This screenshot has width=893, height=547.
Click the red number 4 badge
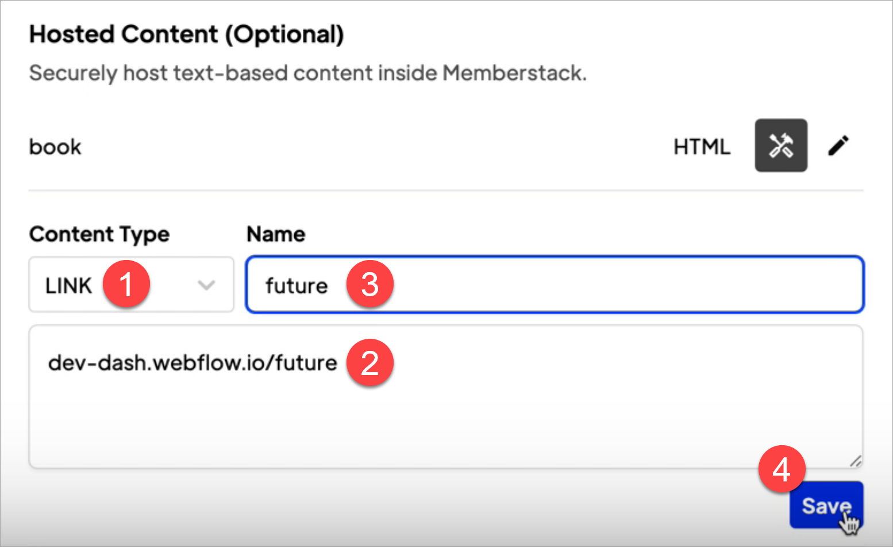click(782, 469)
